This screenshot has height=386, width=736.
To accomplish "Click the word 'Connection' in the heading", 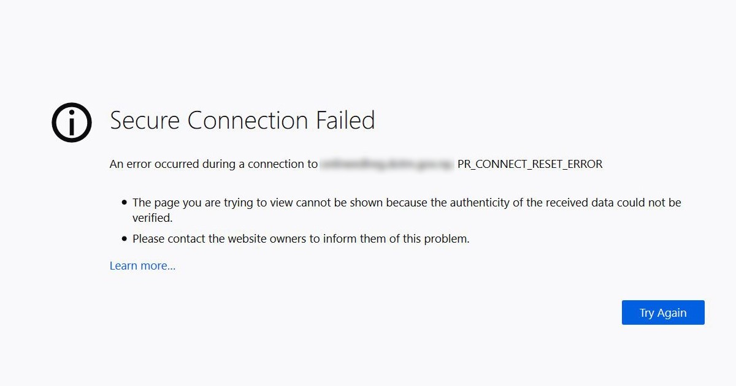I will coord(248,121).
